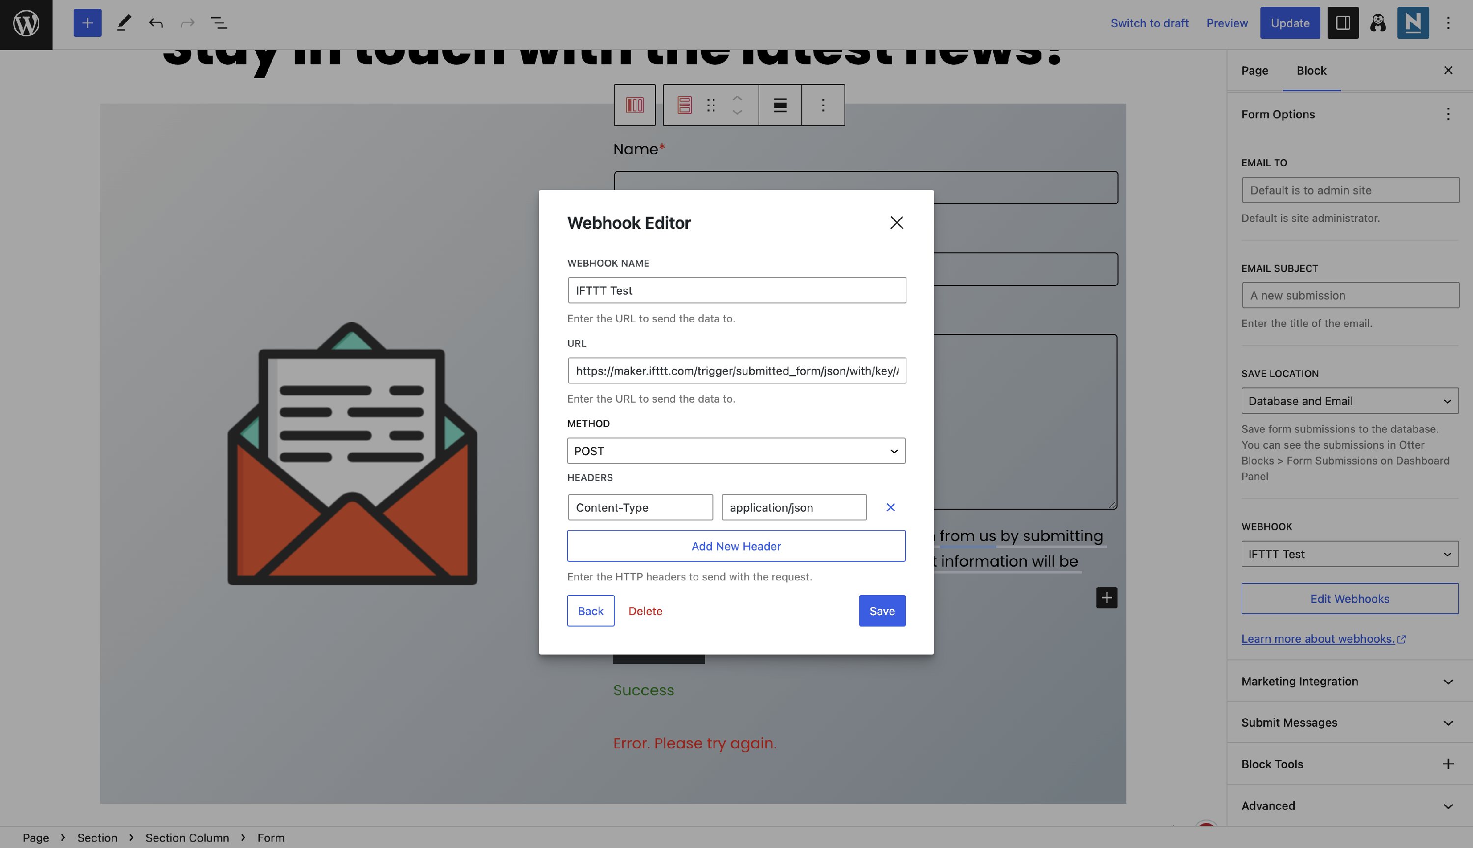Click the WordPress logo icon

26,24
